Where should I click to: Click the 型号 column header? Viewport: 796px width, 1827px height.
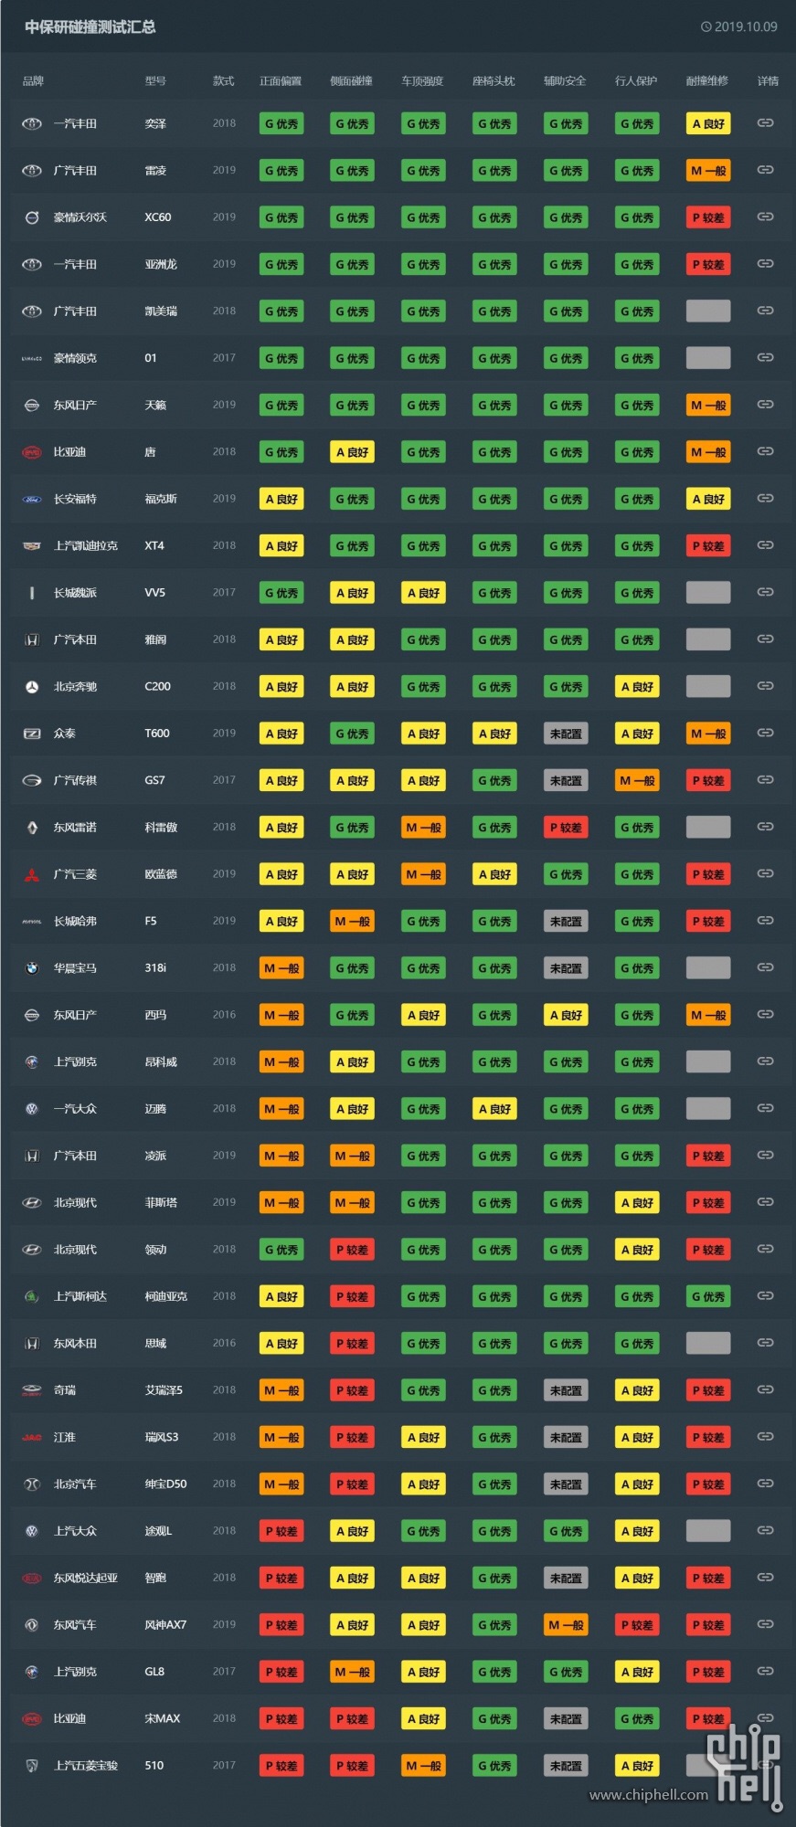155,81
